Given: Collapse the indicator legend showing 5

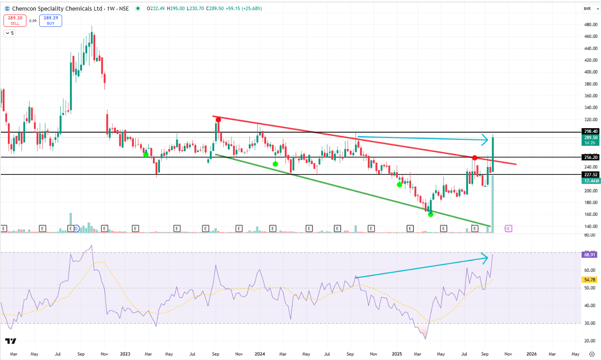Looking at the screenshot, I should click(x=9, y=33).
